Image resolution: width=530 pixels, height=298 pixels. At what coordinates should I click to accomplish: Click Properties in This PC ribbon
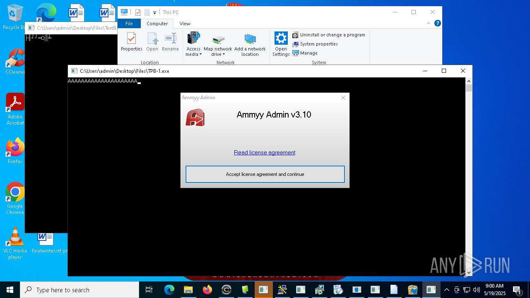132,42
